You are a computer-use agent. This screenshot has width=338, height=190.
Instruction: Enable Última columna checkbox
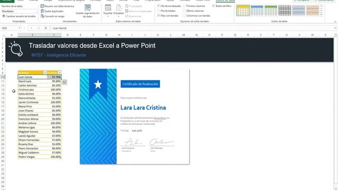(184, 11)
